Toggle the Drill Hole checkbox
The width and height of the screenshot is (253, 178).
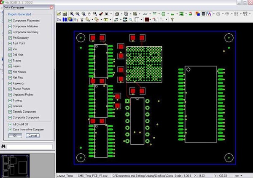point(11,55)
